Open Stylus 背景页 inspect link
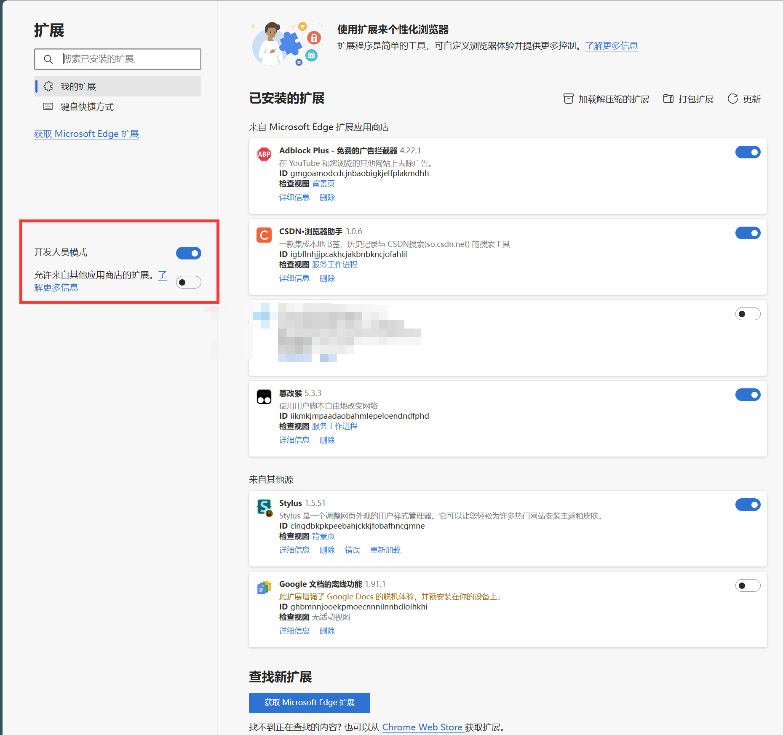The image size is (783, 735). tap(323, 536)
